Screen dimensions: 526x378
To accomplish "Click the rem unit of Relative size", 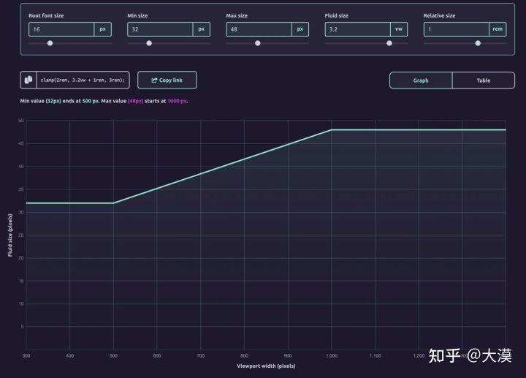I will point(498,29).
